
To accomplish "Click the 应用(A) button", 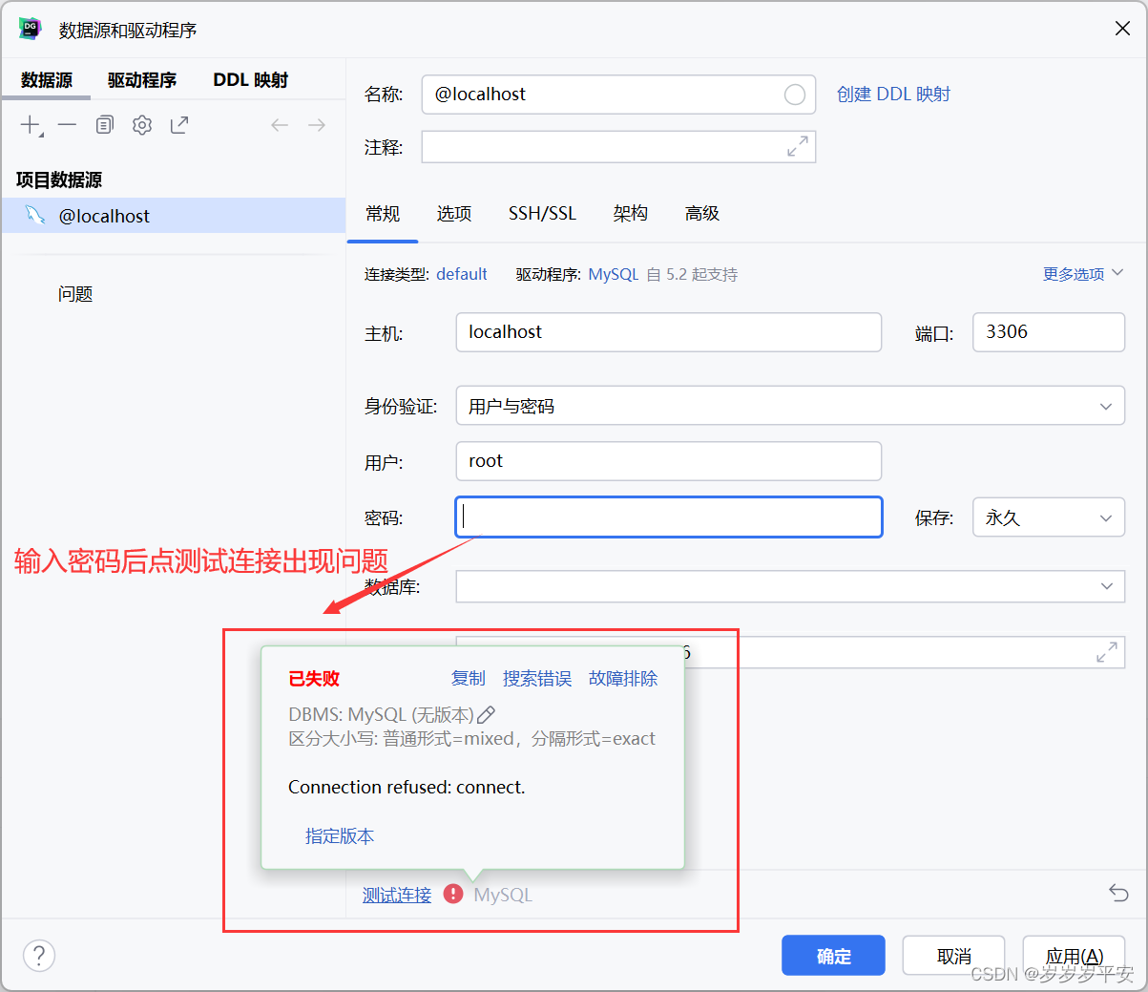I will [x=1074, y=956].
